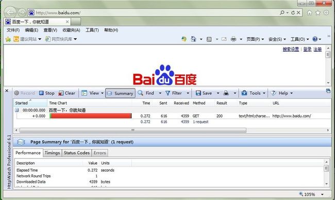Close the 百度一下 browser tab
The width and height of the screenshot is (335, 200).
pyautogui.click(x=67, y=22)
